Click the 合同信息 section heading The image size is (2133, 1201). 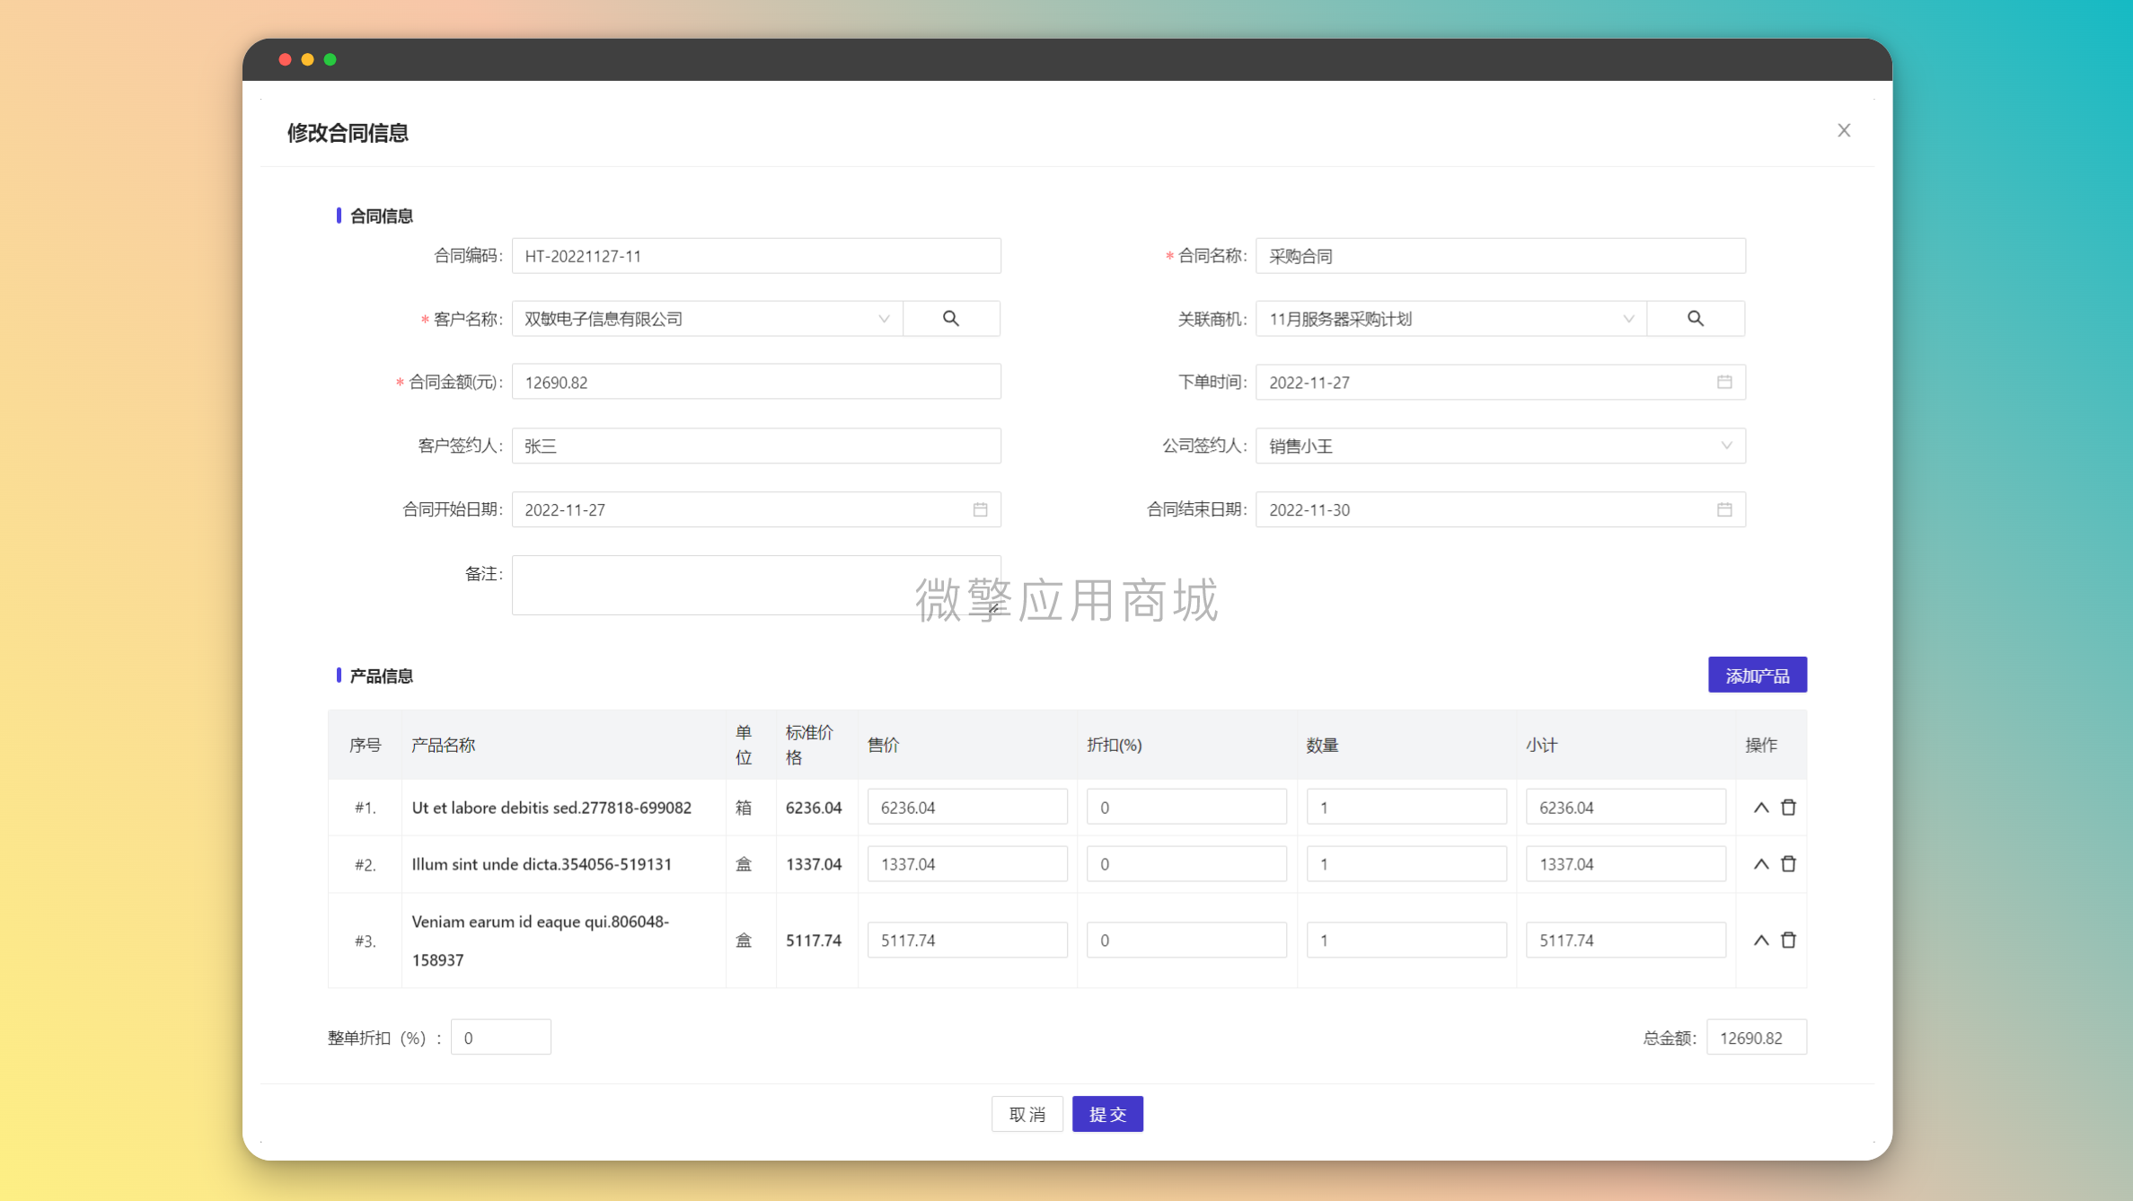point(381,216)
